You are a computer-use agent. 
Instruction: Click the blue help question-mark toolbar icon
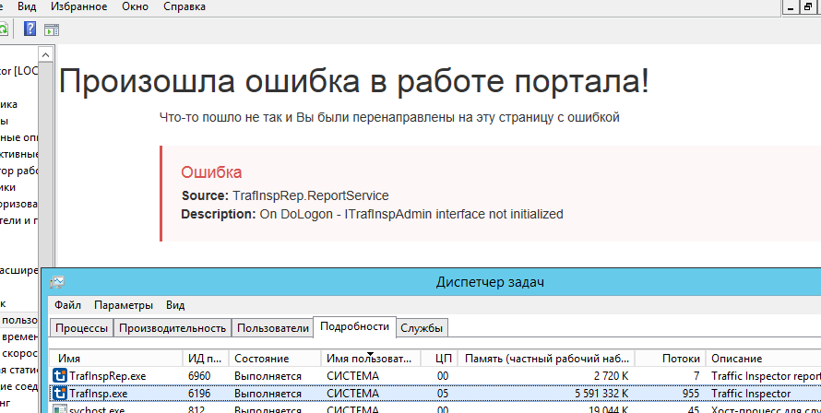tap(30, 29)
